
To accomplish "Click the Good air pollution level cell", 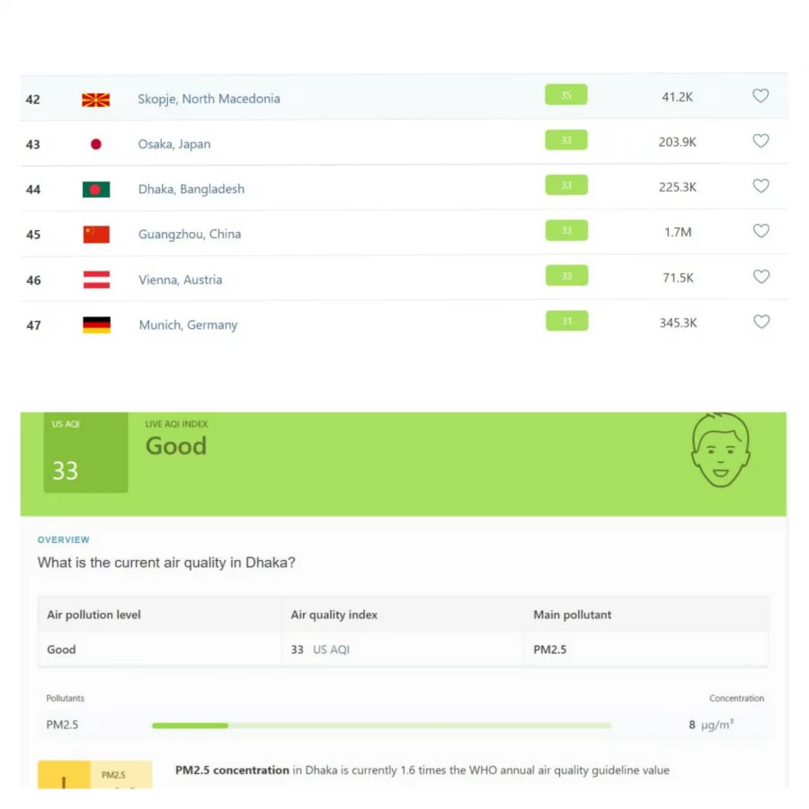I will 61,649.
